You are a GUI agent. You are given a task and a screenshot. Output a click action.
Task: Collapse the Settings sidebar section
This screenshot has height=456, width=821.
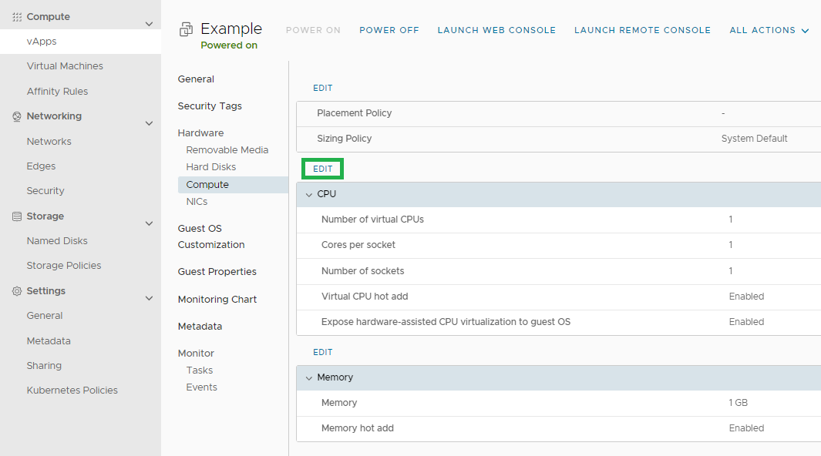pos(150,298)
